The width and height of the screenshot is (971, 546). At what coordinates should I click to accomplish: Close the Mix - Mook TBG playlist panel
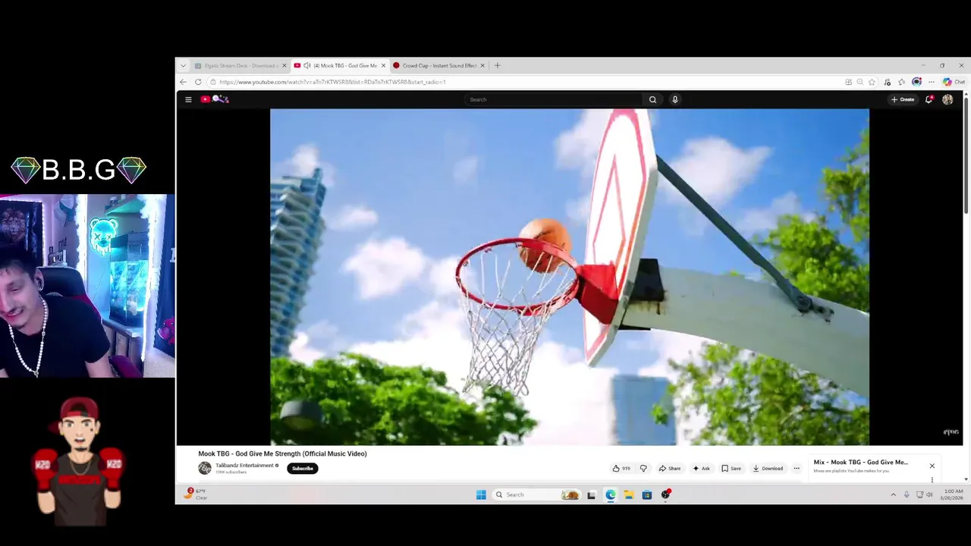tap(932, 466)
